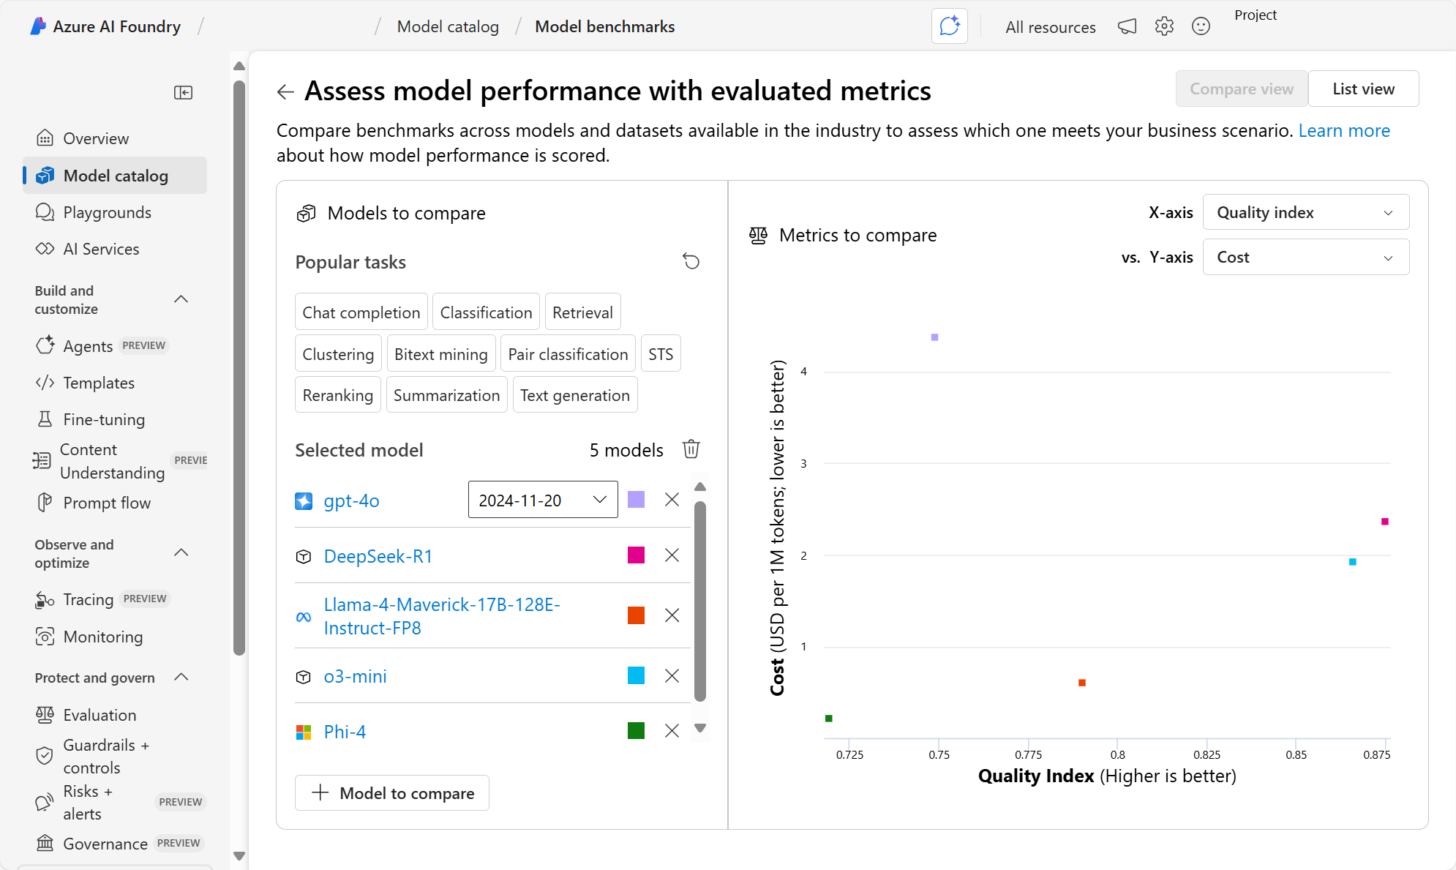
Task: Toggle the Retrieval task filter
Action: pyautogui.click(x=582, y=312)
